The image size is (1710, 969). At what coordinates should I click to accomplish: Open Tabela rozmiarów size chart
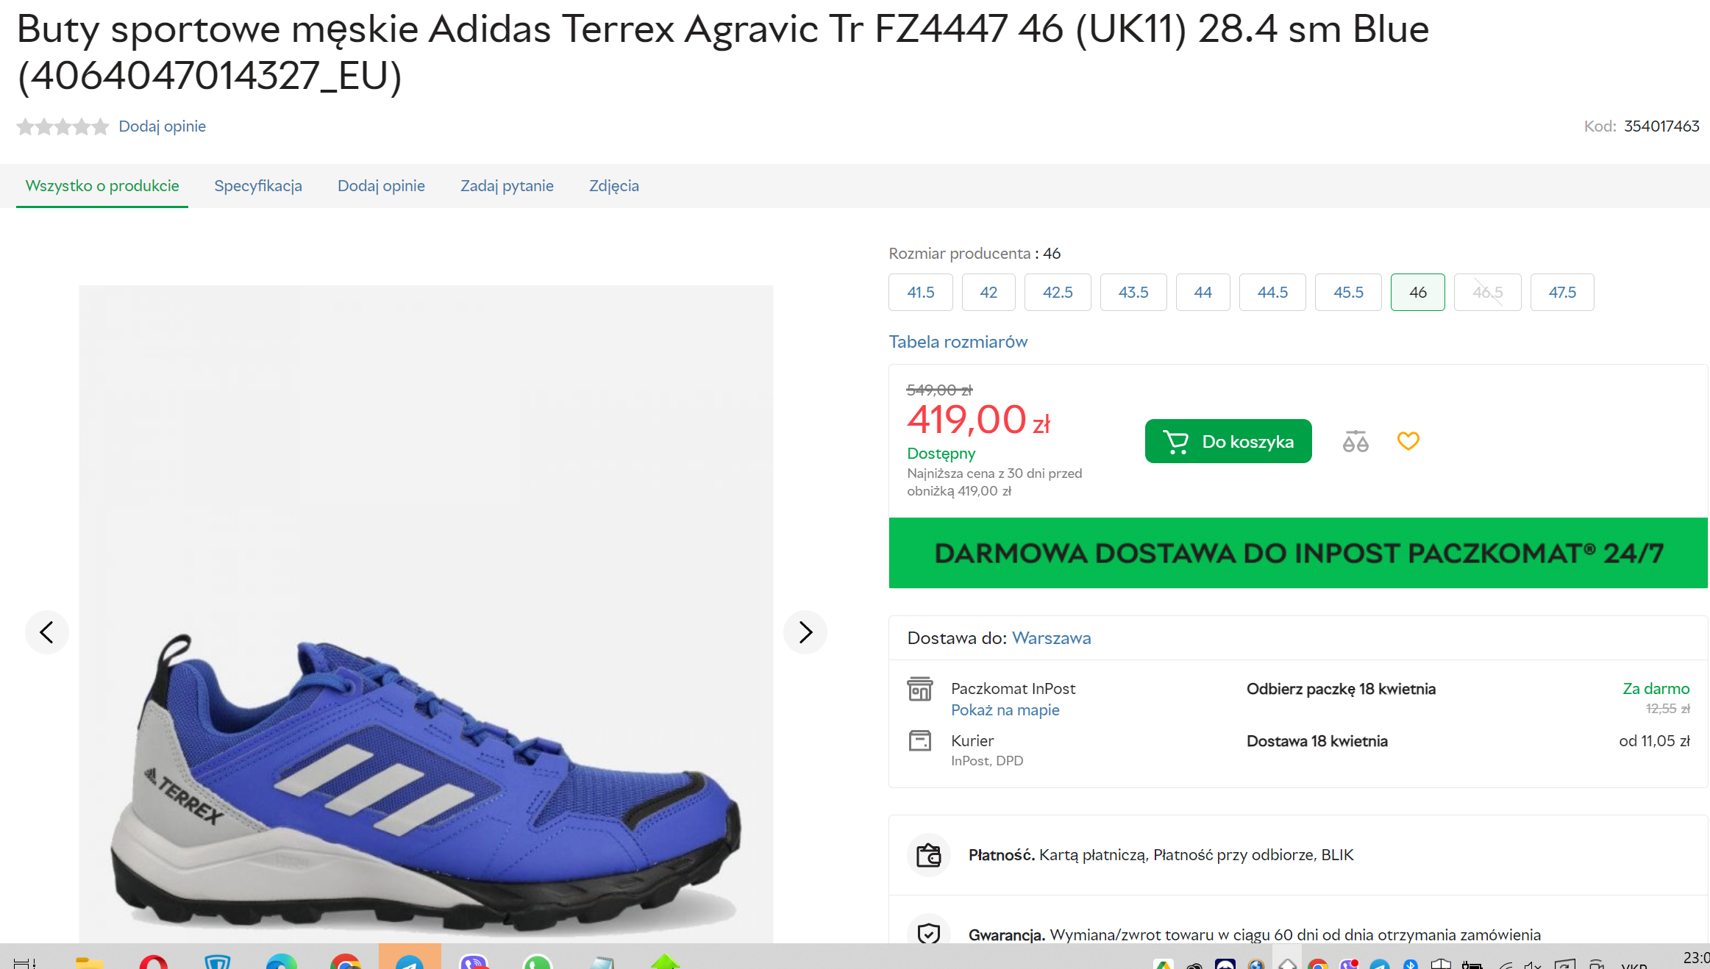click(958, 342)
